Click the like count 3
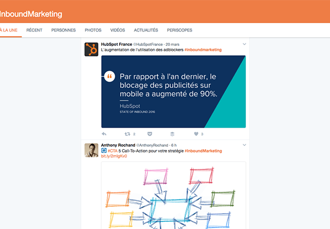This screenshot has height=229, width=330. 202,134
